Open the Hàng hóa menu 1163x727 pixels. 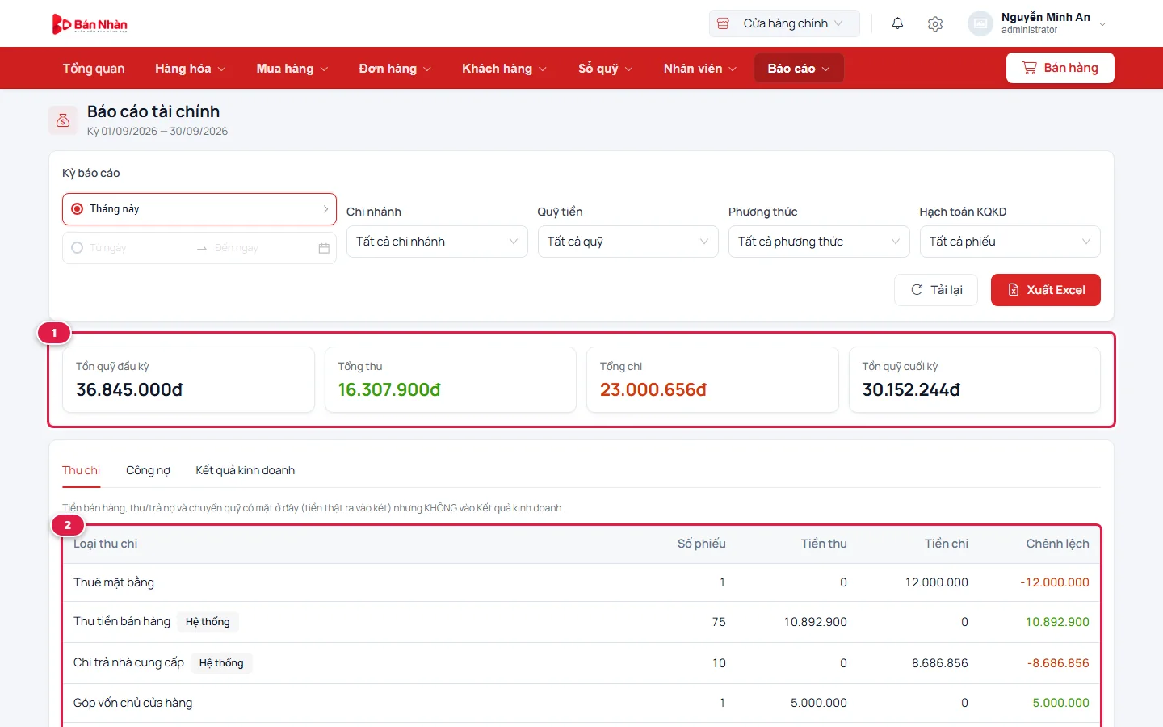(191, 69)
